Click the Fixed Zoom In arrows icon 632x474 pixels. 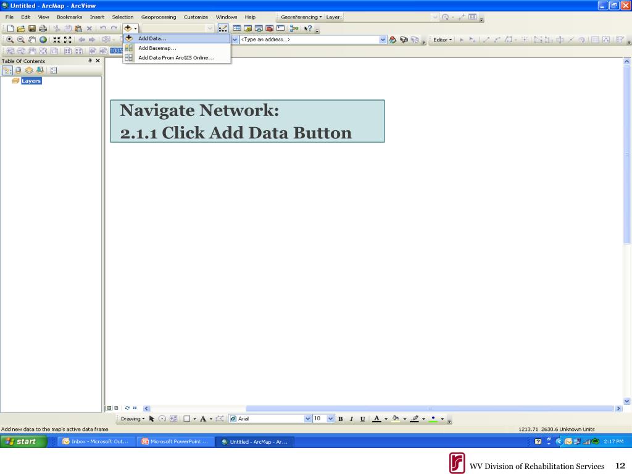pos(57,39)
